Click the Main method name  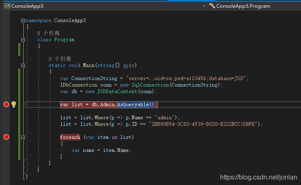click(88, 66)
